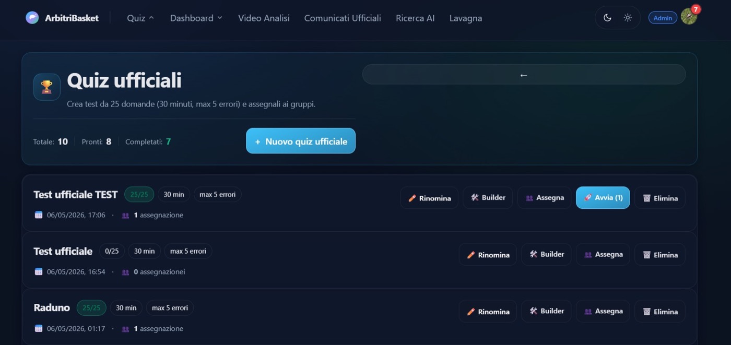The image size is (731, 345).
Task: Open Builder for Test ufficiale TEST
Action: pos(488,198)
